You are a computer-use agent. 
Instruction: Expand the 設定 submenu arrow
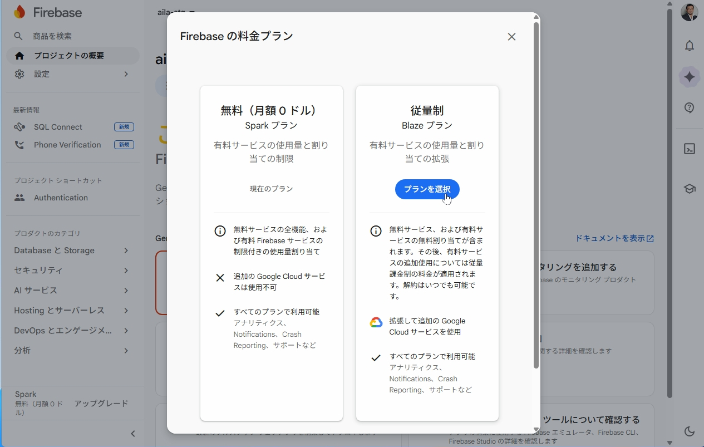[126, 74]
